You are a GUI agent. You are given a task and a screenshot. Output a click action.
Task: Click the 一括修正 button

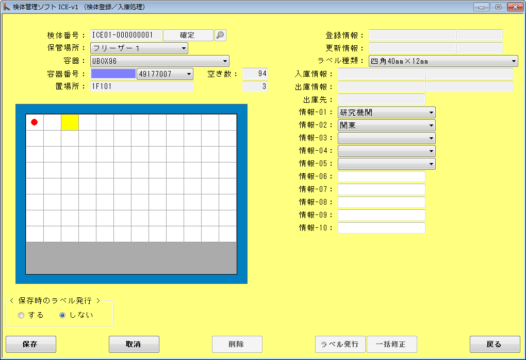392,344
